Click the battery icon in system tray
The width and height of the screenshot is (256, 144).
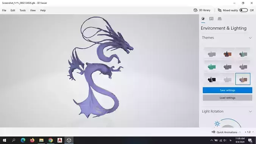[216, 140]
